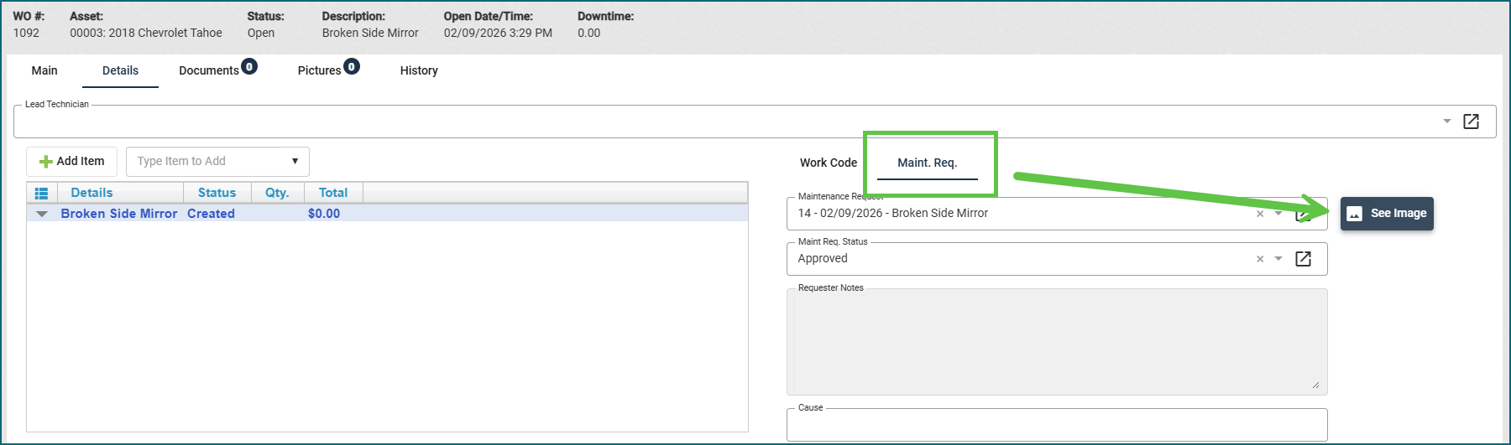Click the Pictures count badge

pos(352,67)
